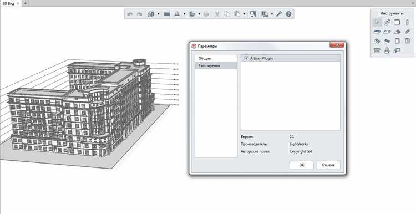Click the Paste clipboard icon

tap(237, 14)
